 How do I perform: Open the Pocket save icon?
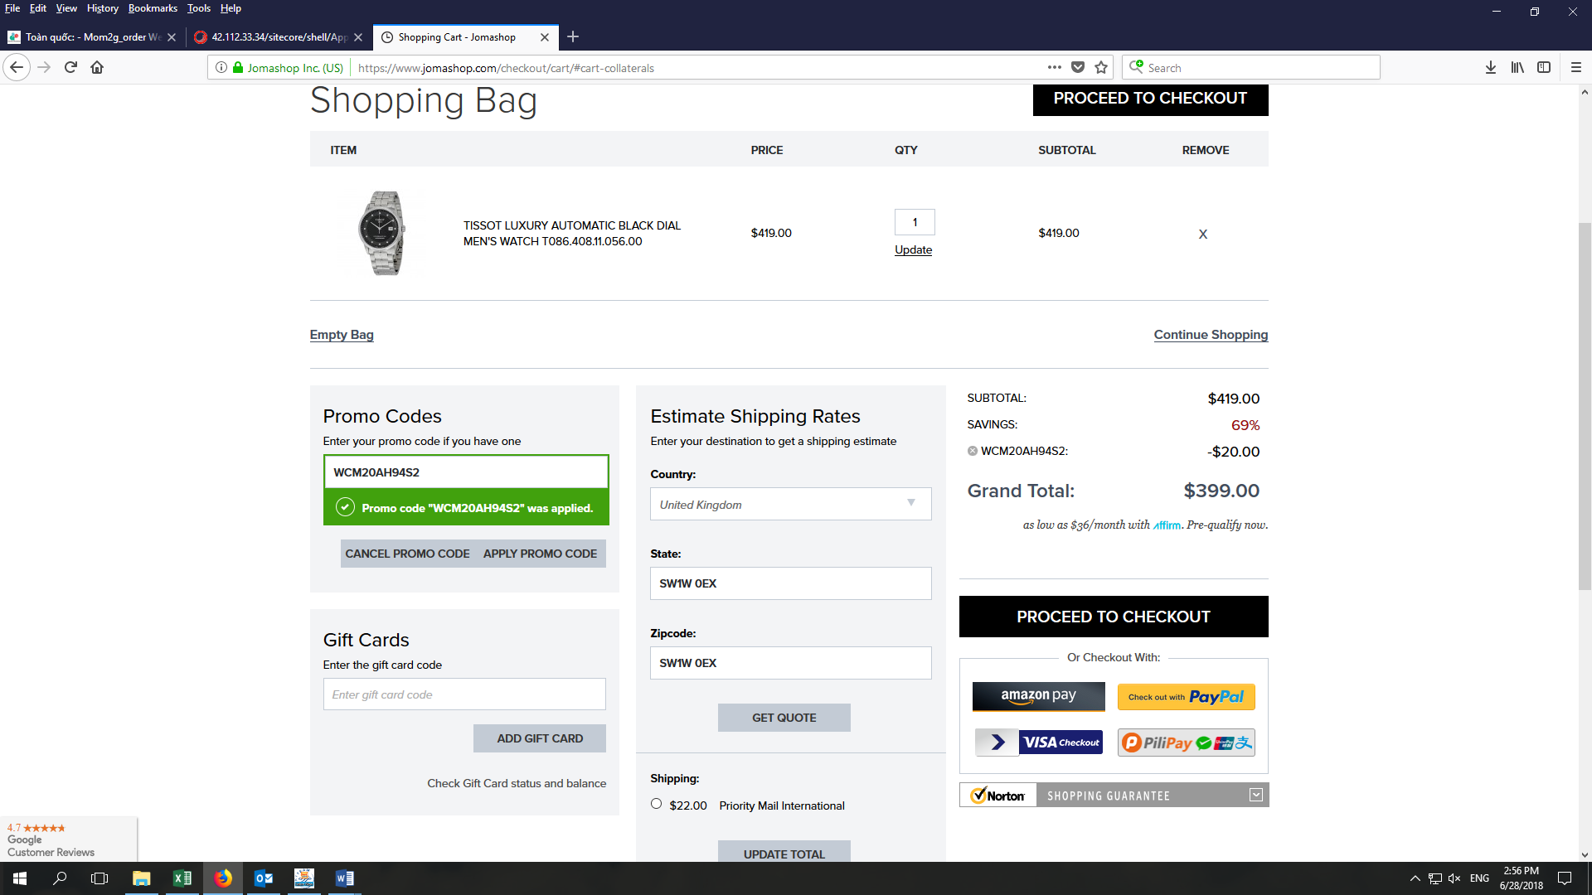(x=1078, y=67)
